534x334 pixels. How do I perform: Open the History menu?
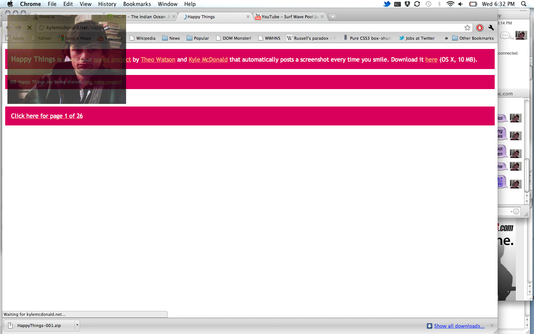point(107,4)
